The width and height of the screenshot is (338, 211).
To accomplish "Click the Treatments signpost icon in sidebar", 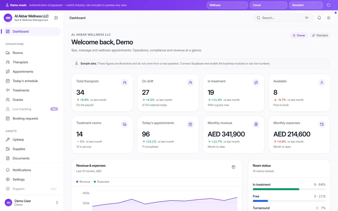I will [x=8, y=90].
